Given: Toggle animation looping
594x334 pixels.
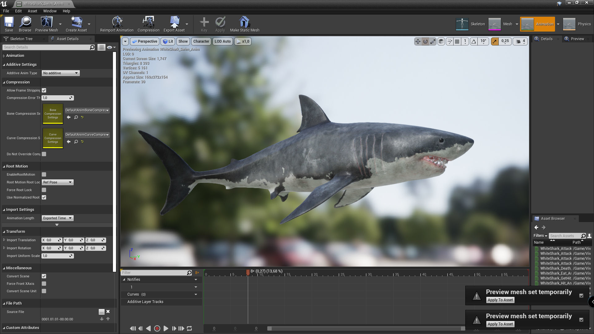Looking at the screenshot, I should point(189,328).
